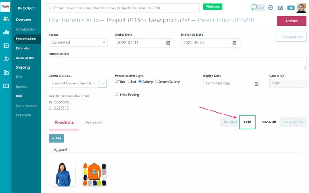Open calendar picker for Expiry Date

click(256, 83)
